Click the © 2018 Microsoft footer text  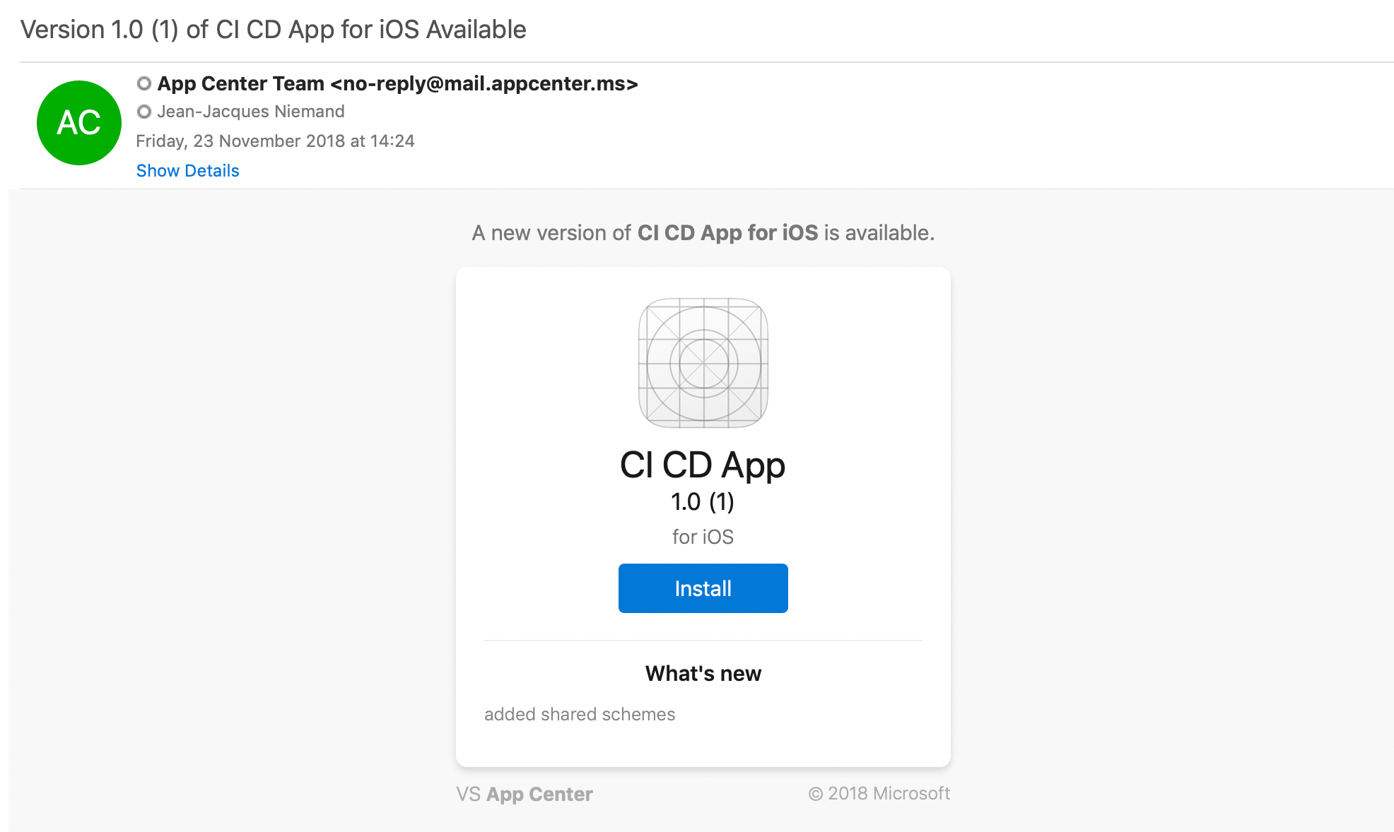[x=879, y=794]
